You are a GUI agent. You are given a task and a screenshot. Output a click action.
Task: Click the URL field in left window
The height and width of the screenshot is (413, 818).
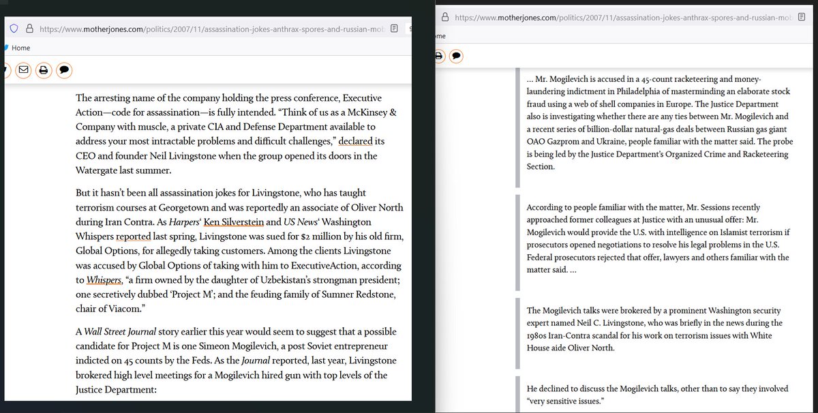(x=211, y=29)
